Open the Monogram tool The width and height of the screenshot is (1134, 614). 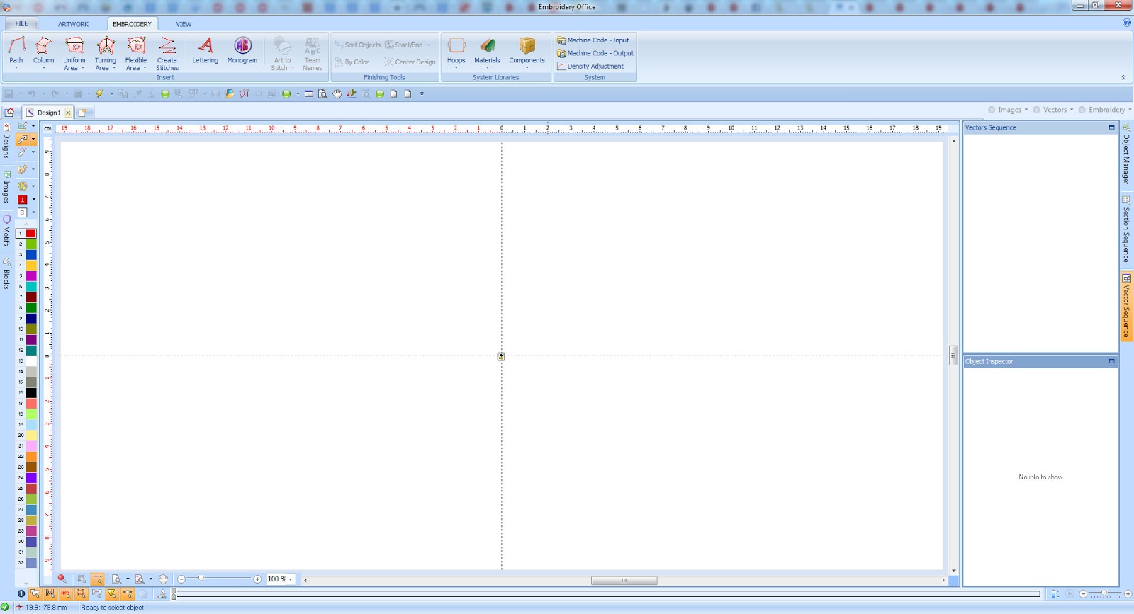tap(242, 51)
